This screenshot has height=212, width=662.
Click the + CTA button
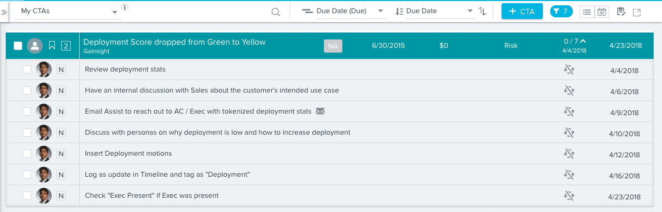point(522,11)
